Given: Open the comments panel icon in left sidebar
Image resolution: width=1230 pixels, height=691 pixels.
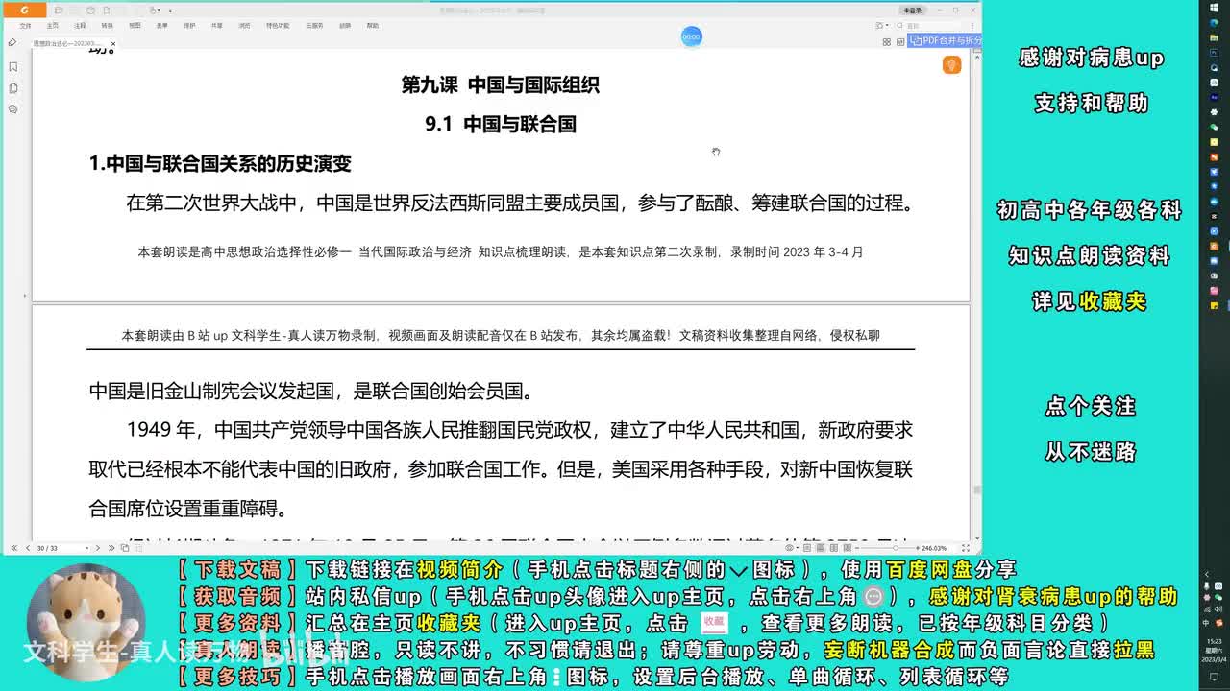Looking at the screenshot, I should click(x=13, y=109).
